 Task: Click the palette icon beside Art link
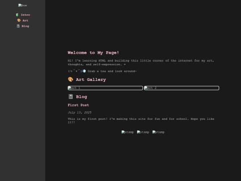[x=19, y=20]
